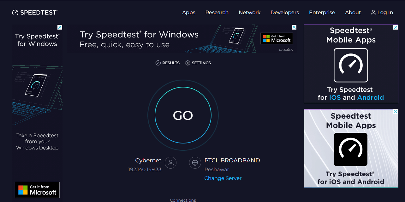Click the Log In person icon
Screen dimensions: 405x202
373,13
